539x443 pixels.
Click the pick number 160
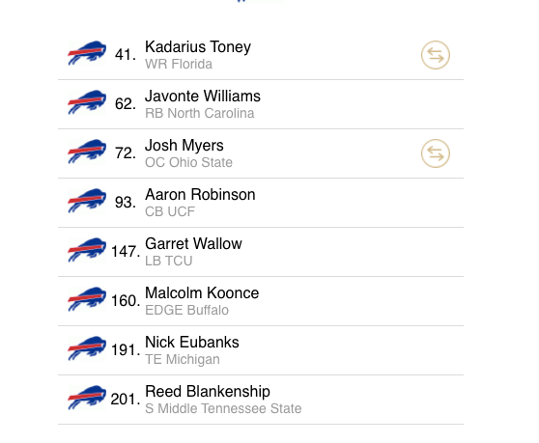point(126,301)
